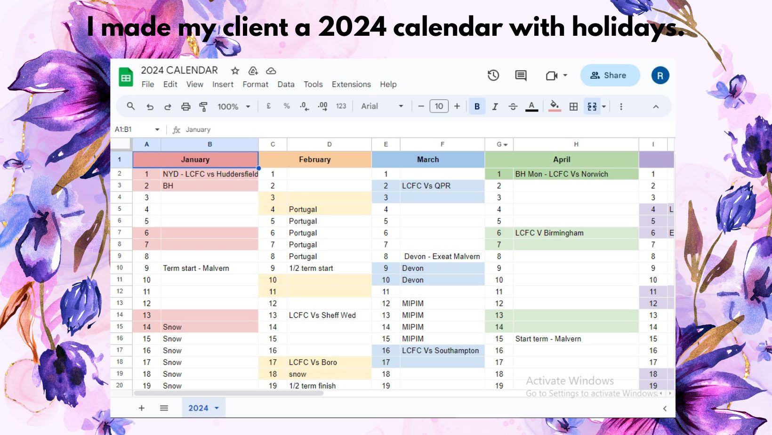Select column D header
This screenshot has width=772, height=435.
330,145
